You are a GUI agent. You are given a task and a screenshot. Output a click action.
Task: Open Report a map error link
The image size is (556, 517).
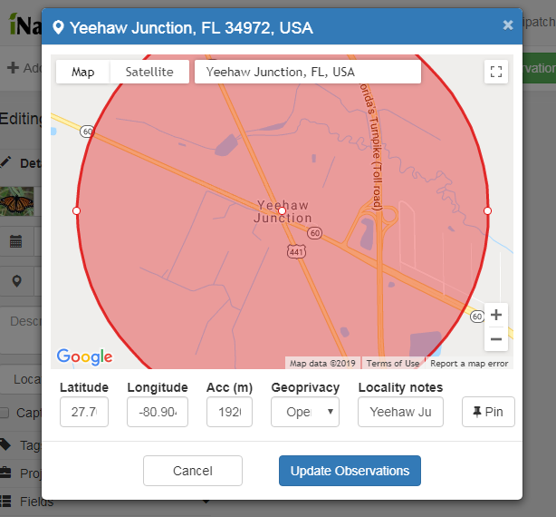pos(469,364)
